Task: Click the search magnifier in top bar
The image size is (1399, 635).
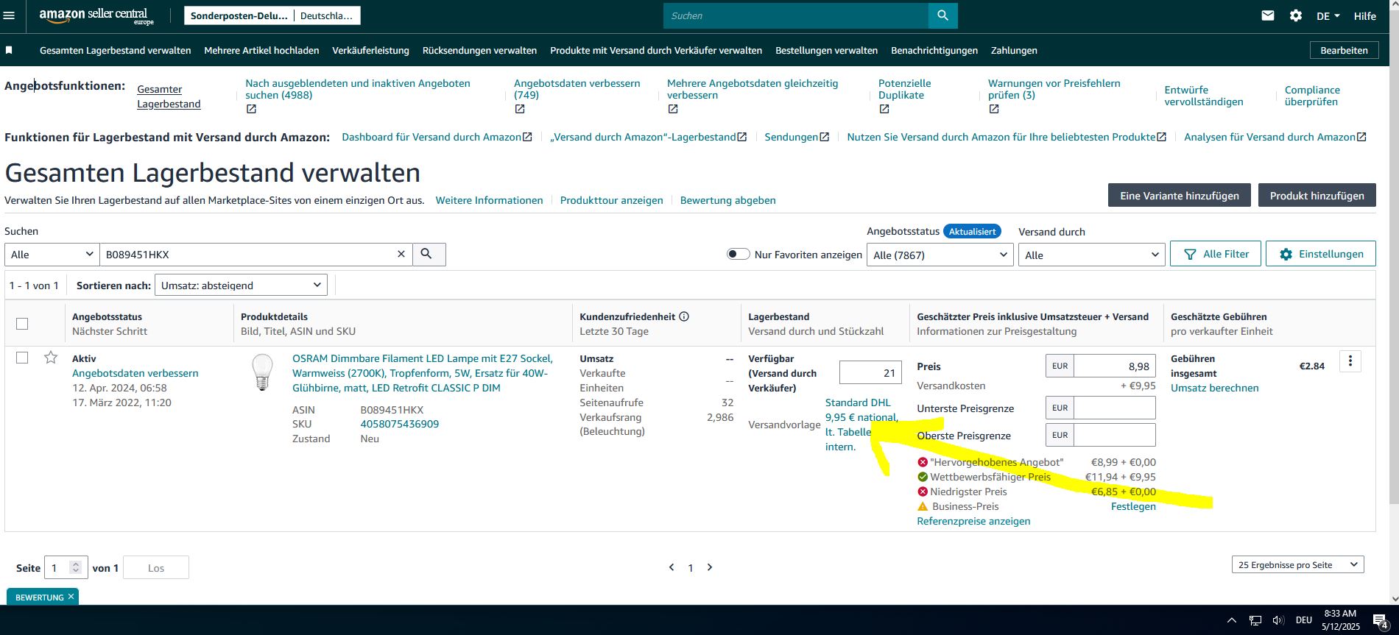Action: (942, 15)
